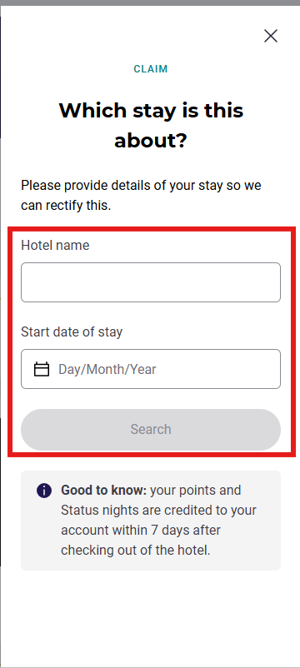
Task: Click the "Hotel name" field label
Action: pyautogui.click(x=55, y=246)
